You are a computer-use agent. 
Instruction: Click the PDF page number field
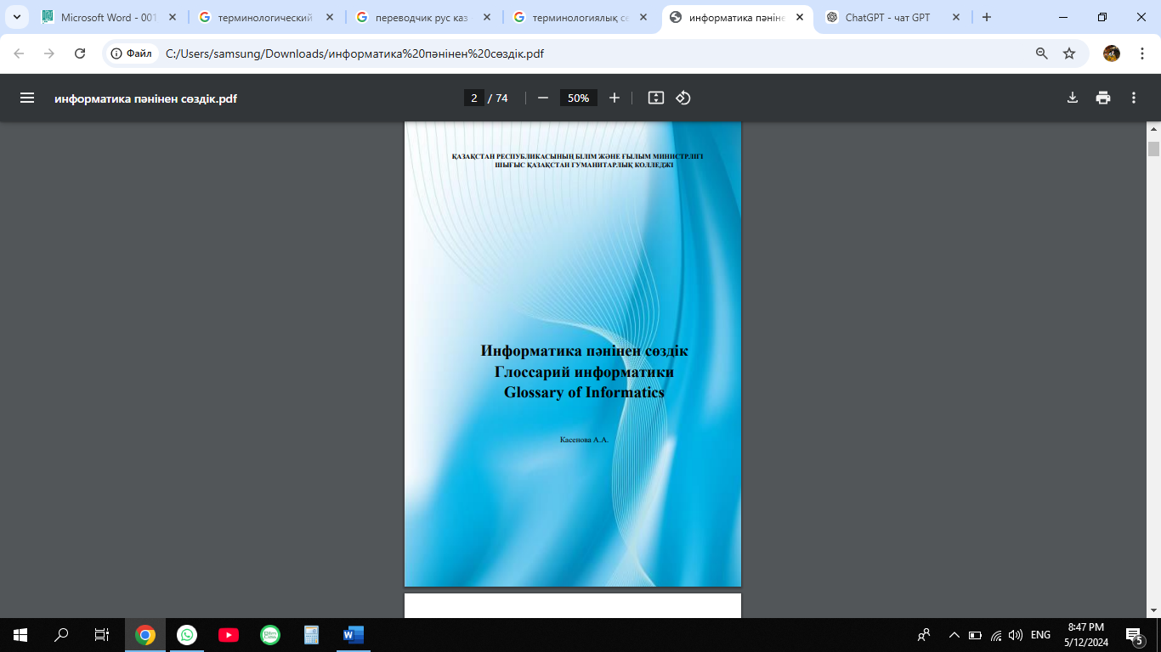click(x=474, y=98)
